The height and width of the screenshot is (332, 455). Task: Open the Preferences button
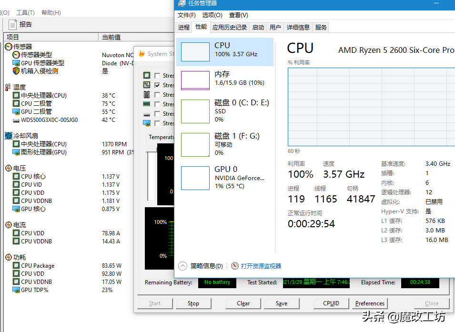pos(370,303)
